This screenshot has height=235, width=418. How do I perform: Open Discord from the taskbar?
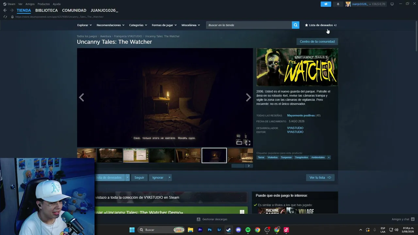click(x=238, y=230)
